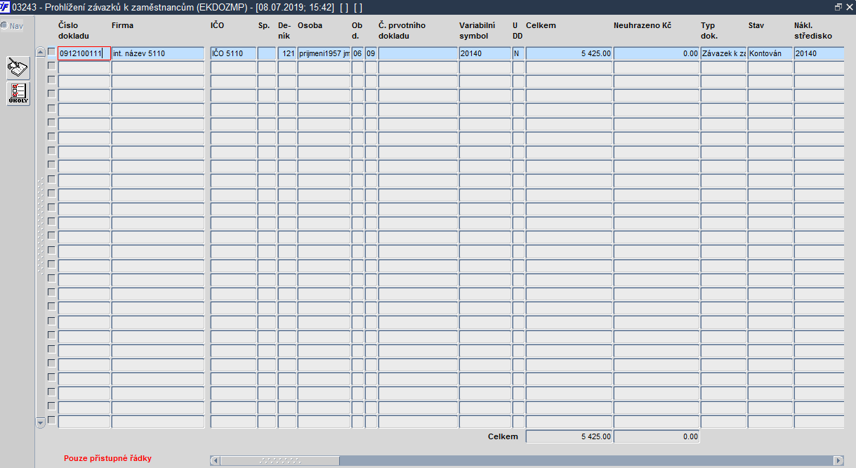This screenshot has height=468, width=856.
Task: Click the bottom total unpaid field 0.00
Action: point(657,436)
